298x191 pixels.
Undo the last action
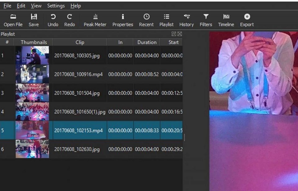(x=53, y=20)
